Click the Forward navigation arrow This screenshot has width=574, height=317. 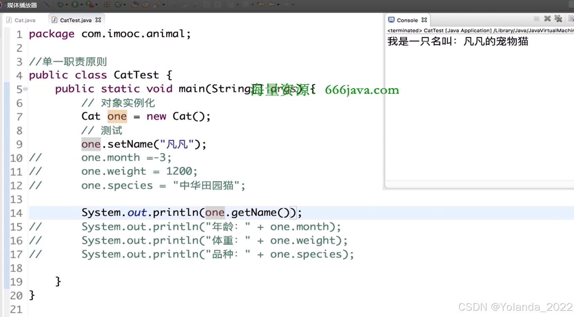coord(286,5)
